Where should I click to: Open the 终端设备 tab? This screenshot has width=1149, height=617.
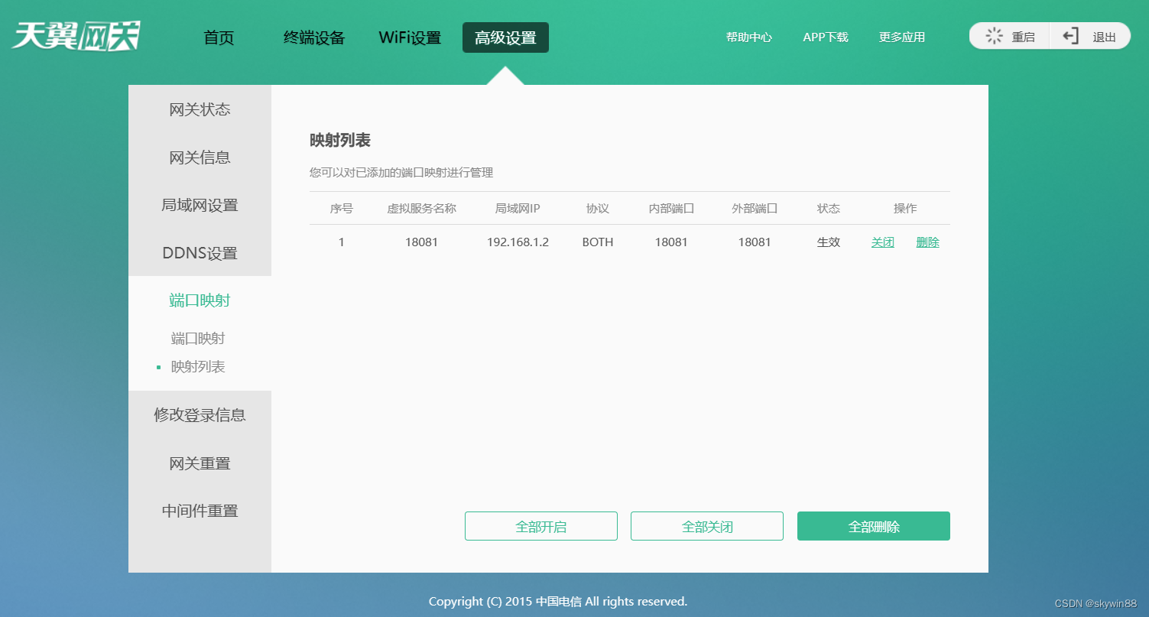[314, 37]
